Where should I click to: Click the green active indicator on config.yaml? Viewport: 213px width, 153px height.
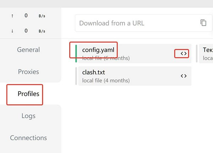click(x=76, y=53)
